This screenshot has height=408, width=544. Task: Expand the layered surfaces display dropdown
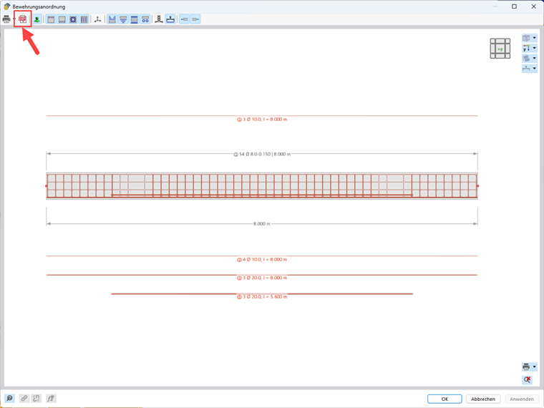(535, 58)
